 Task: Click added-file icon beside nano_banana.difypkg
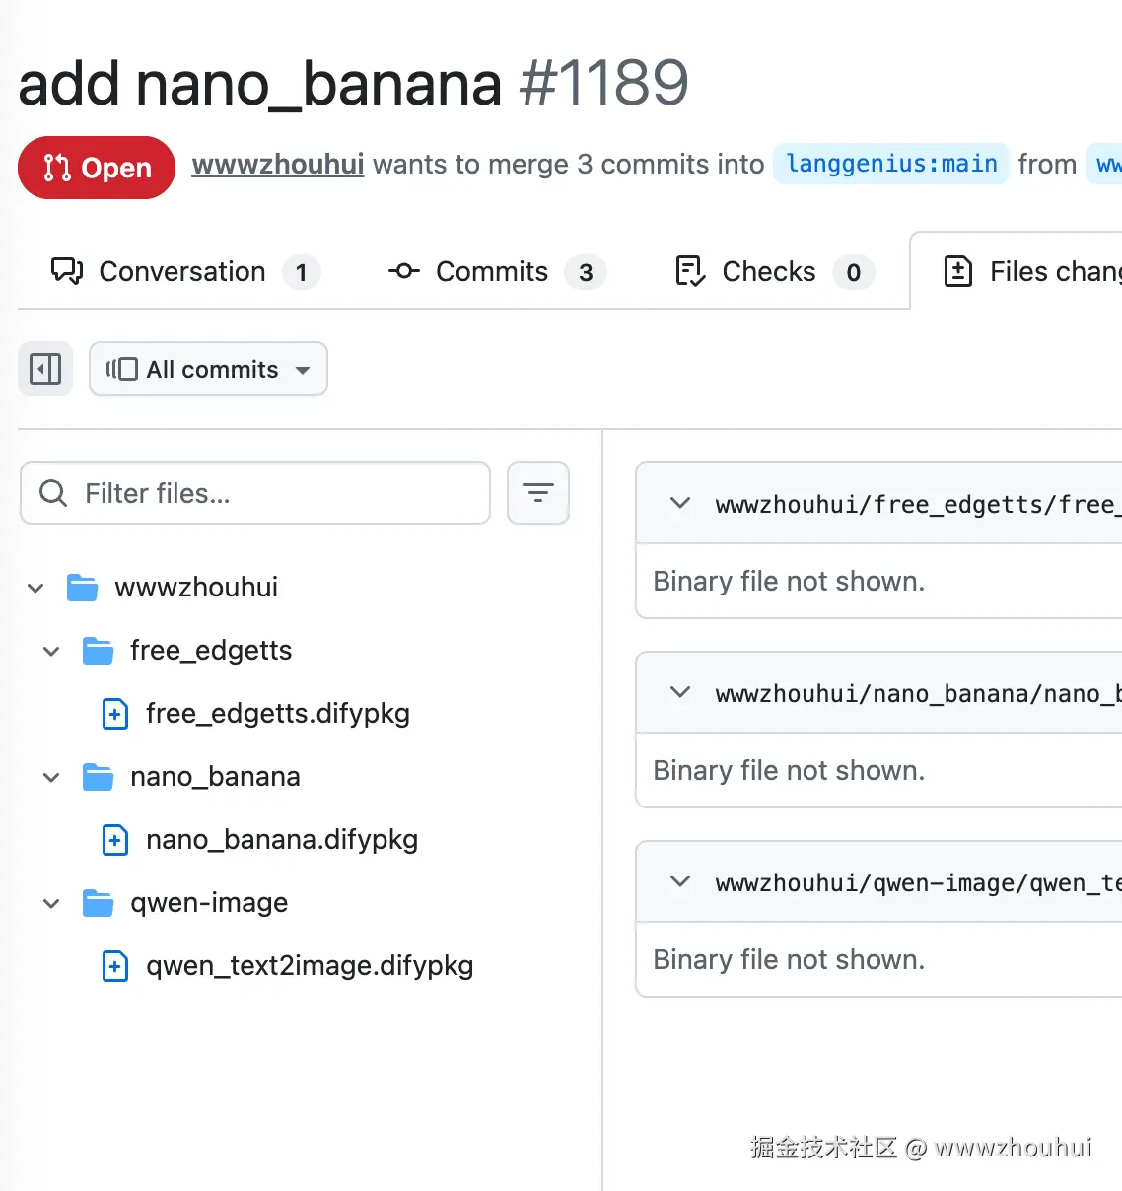coord(115,840)
